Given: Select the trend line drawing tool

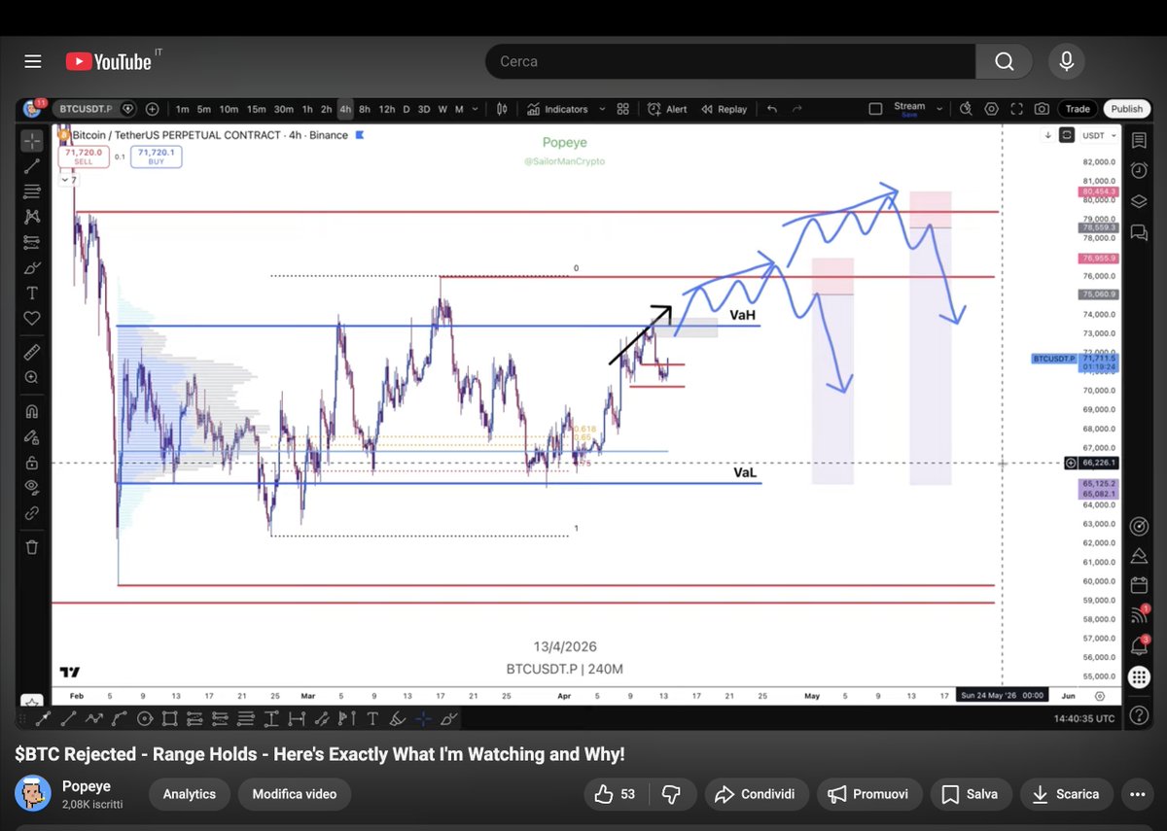Looking at the screenshot, I should (x=32, y=165).
